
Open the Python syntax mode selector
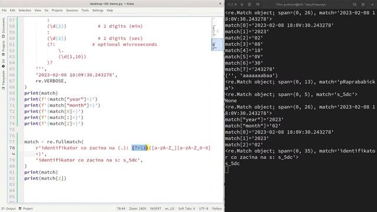point(217,208)
